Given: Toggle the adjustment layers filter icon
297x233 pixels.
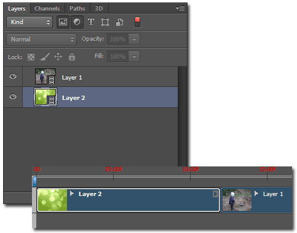Looking at the screenshot, I should click(x=77, y=22).
